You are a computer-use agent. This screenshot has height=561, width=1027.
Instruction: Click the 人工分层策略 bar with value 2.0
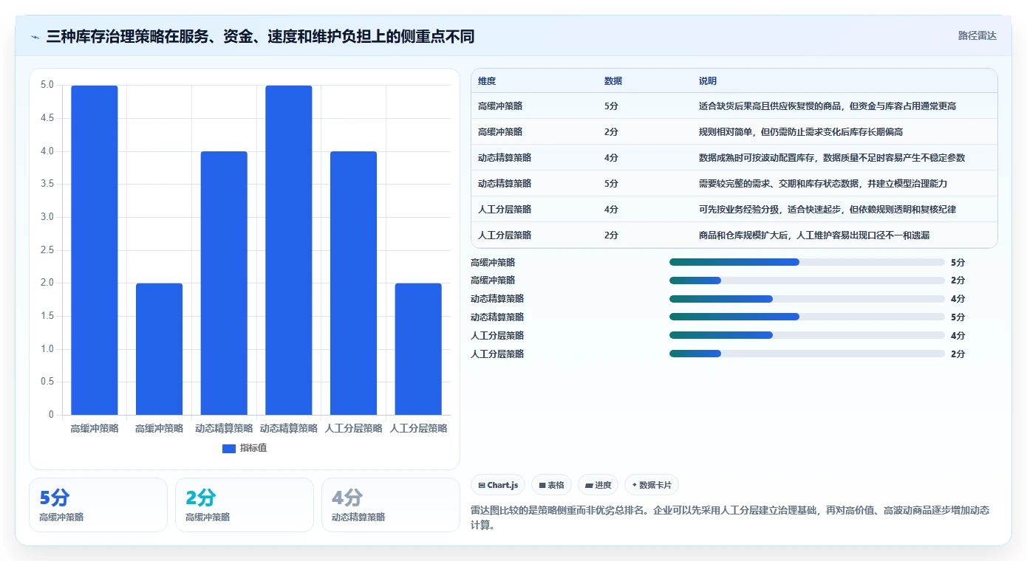[418, 349]
